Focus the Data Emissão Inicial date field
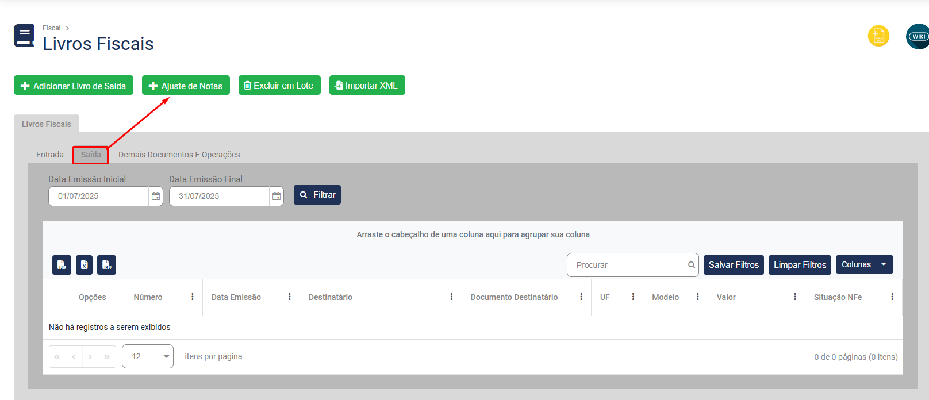929x400 pixels. pos(98,196)
